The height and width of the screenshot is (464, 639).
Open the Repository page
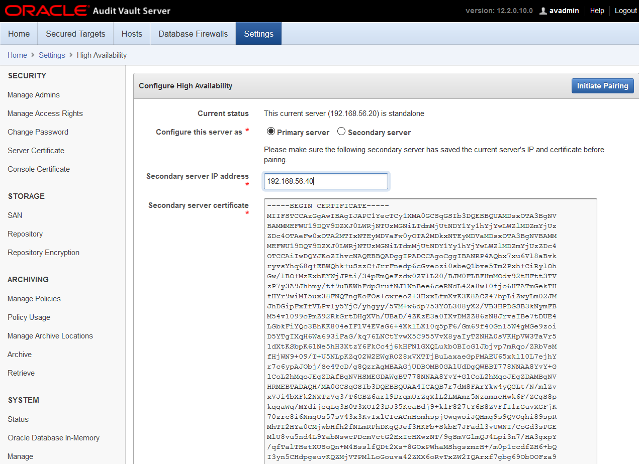point(25,234)
